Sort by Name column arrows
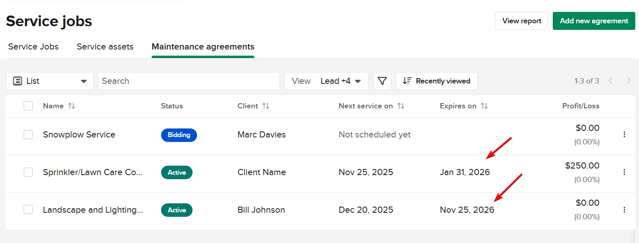 click(x=72, y=106)
